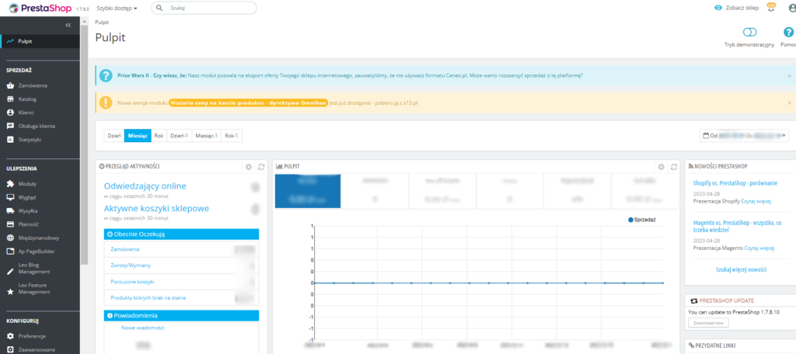Click the Zobacz sklep link
796x354 pixels.
[x=742, y=8]
